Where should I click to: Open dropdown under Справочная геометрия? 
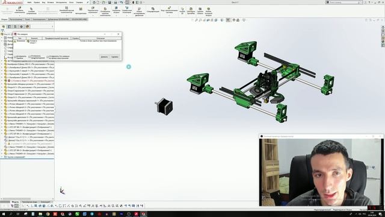pyautogui.click(x=127, y=16)
